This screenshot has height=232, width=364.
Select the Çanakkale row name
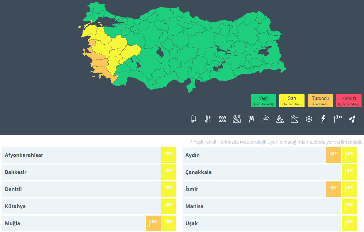(198, 172)
